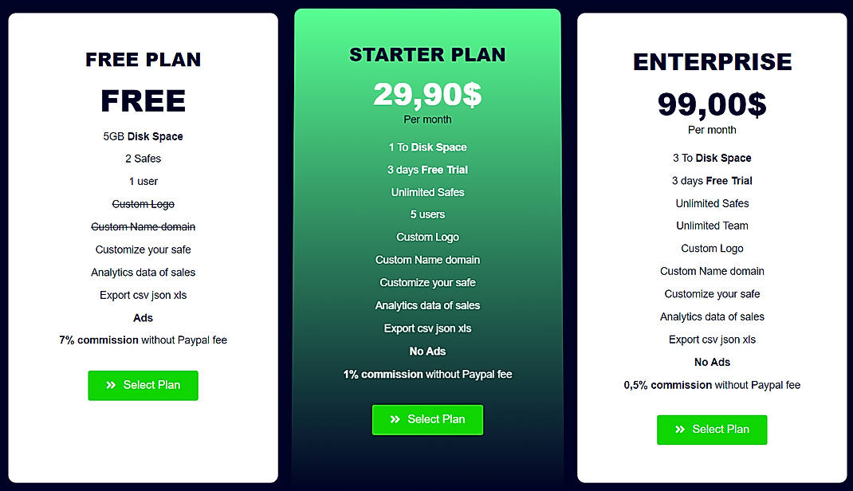Select Plan for the FREE PLAN
Screen dimensions: 853x491
(x=143, y=386)
